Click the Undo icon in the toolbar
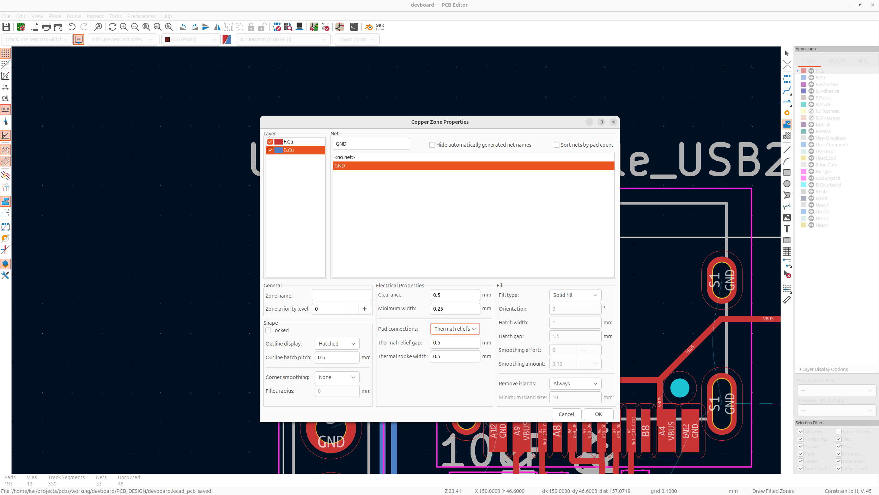The height and width of the screenshot is (495, 879). coord(72,27)
